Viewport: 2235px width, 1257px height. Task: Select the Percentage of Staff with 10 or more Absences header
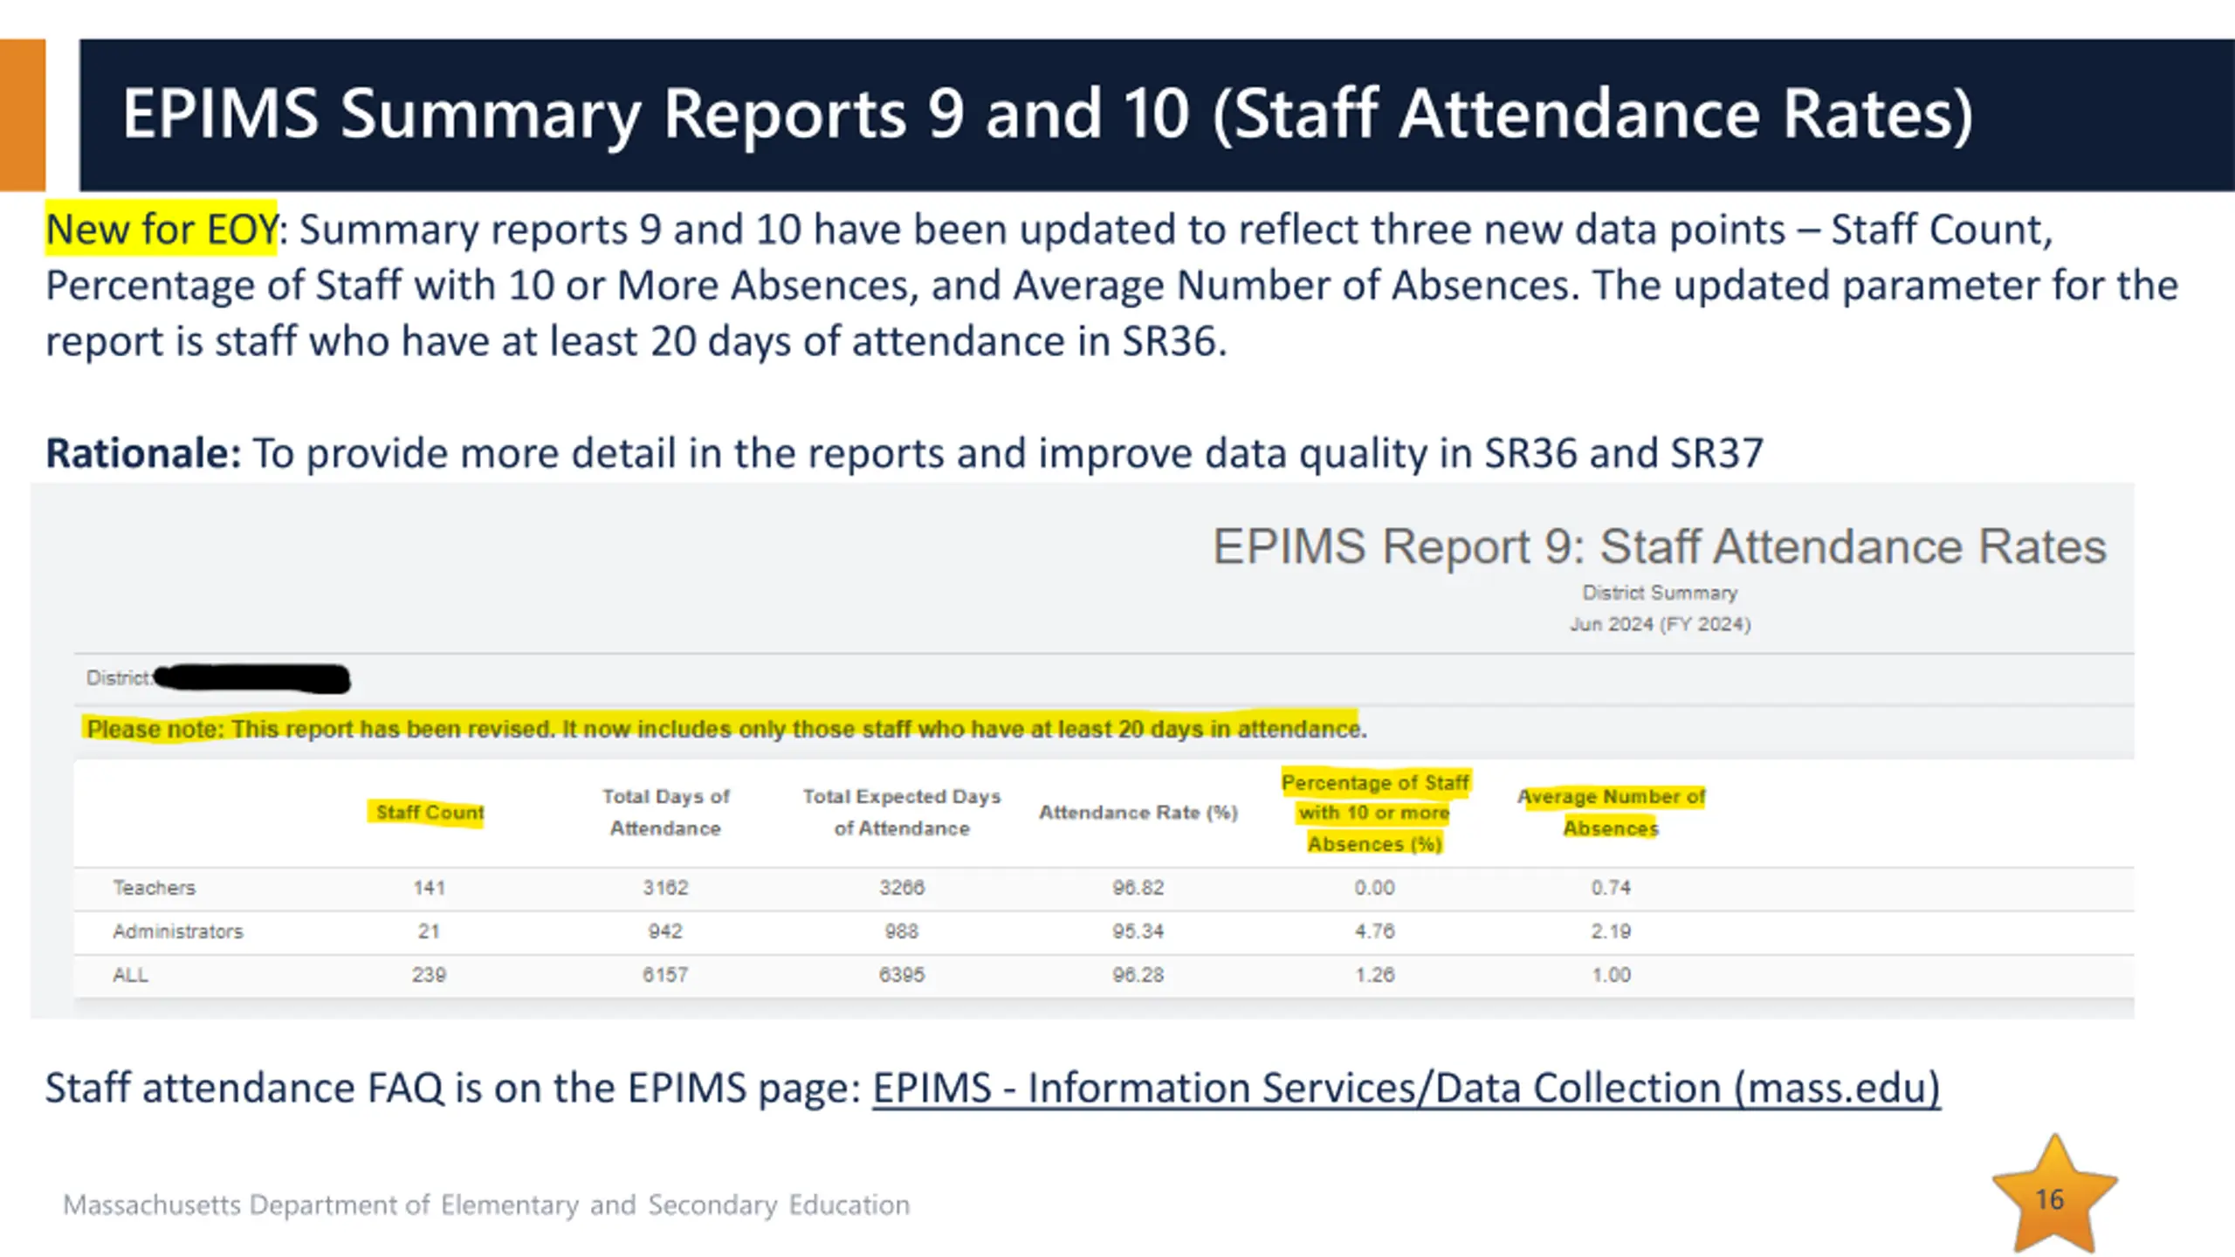point(1375,813)
